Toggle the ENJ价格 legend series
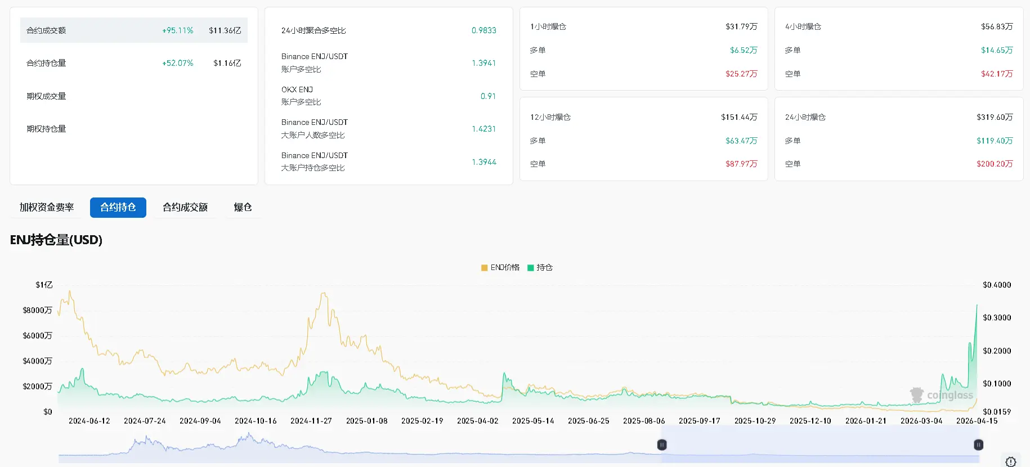Screen dimensions: 1030x467 click(500, 268)
